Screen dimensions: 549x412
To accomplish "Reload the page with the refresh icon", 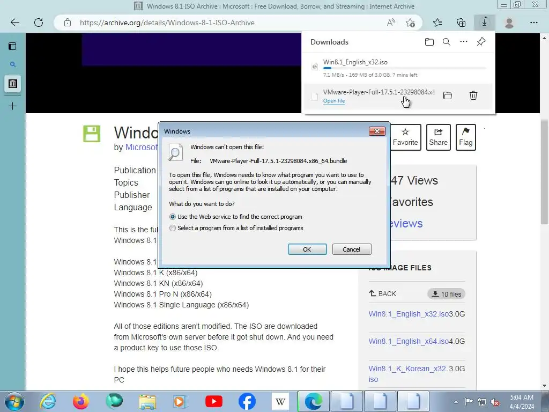I will pyautogui.click(x=39, y=23).
